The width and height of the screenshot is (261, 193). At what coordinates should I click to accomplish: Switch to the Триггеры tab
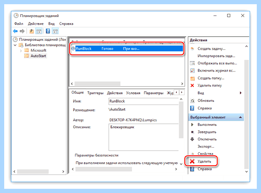[x=96, y=93]
